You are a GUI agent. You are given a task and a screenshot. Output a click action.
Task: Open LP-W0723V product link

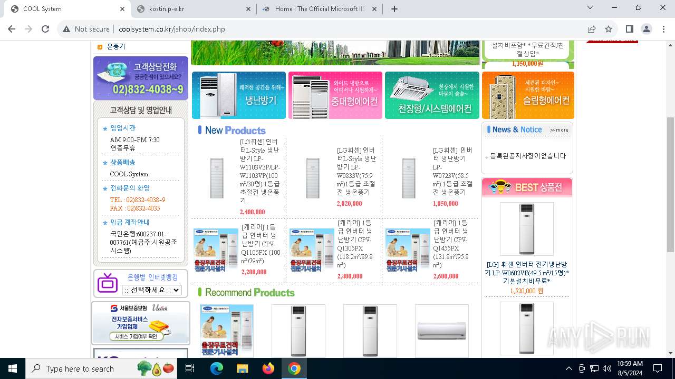pos(453,171)
